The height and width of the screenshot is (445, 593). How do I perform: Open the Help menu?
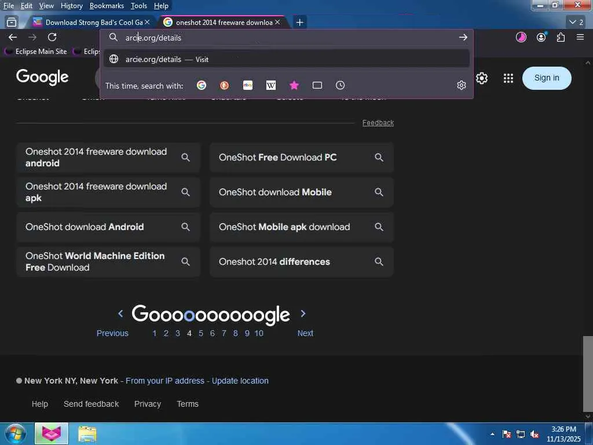tap(161, 6)
